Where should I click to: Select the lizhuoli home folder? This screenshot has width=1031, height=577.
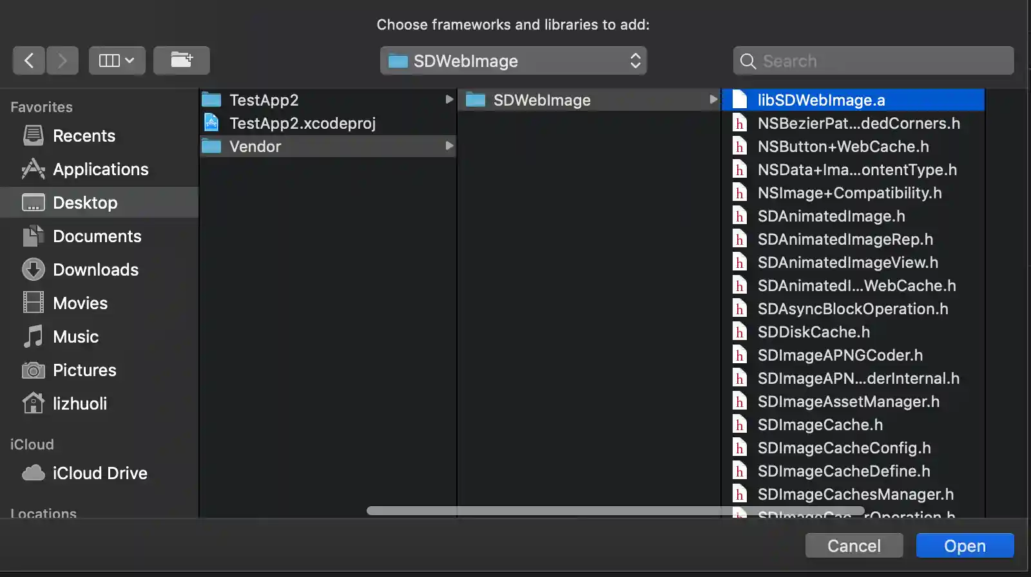point(80,404)
